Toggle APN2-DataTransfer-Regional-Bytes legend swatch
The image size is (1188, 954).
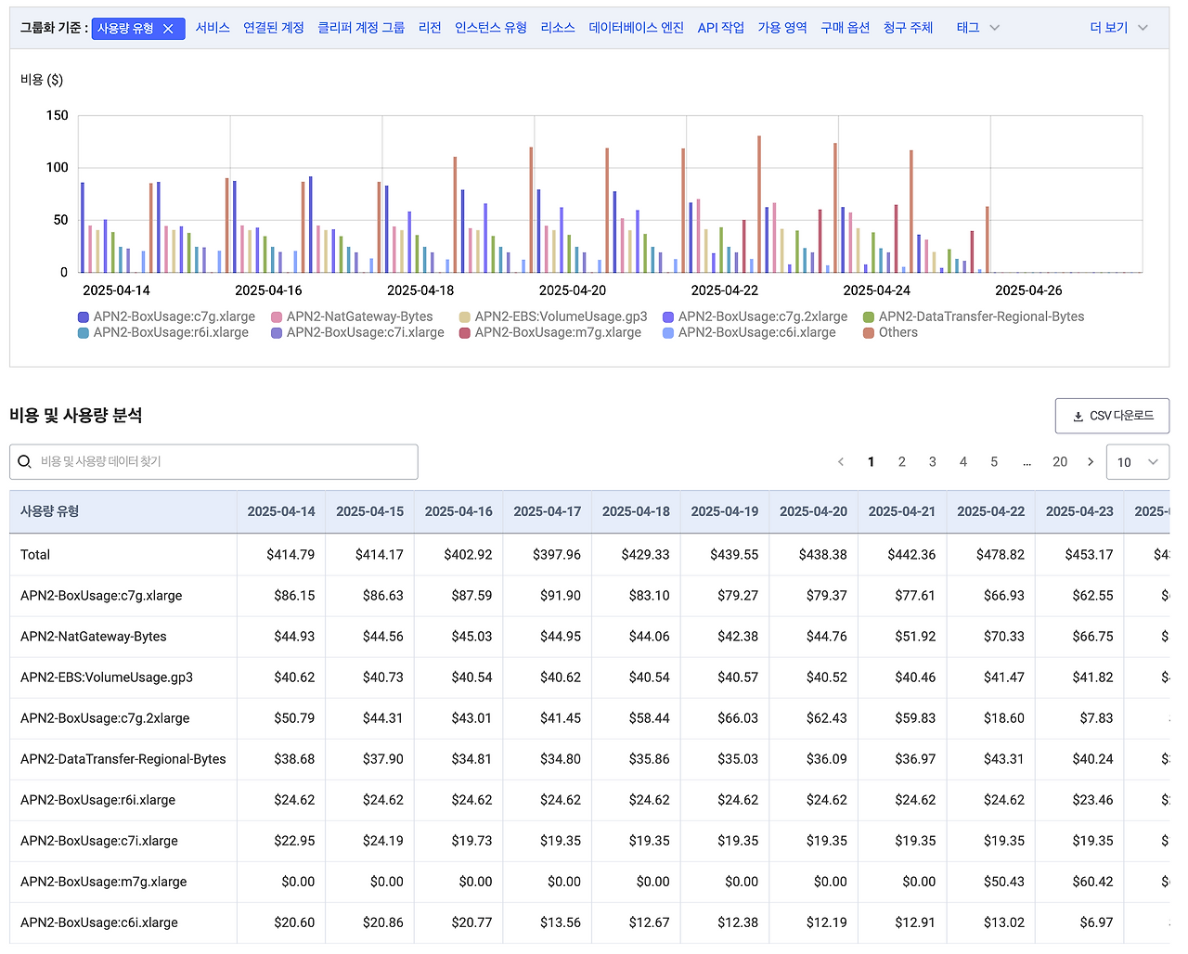[869, 317]
